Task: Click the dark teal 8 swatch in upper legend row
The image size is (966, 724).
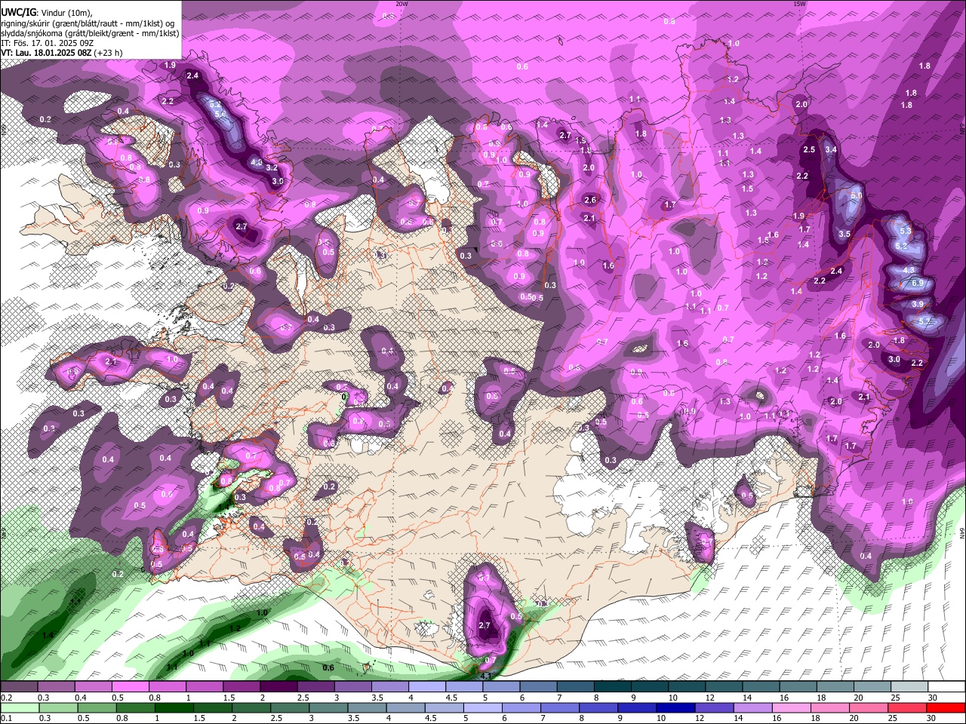Action: pos(612,687)
